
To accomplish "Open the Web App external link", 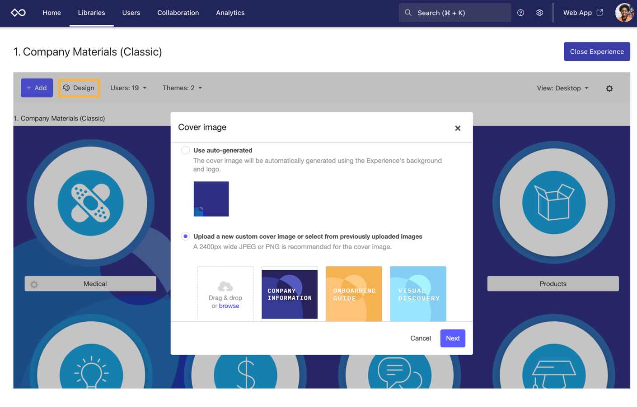I will coord(583,13).
